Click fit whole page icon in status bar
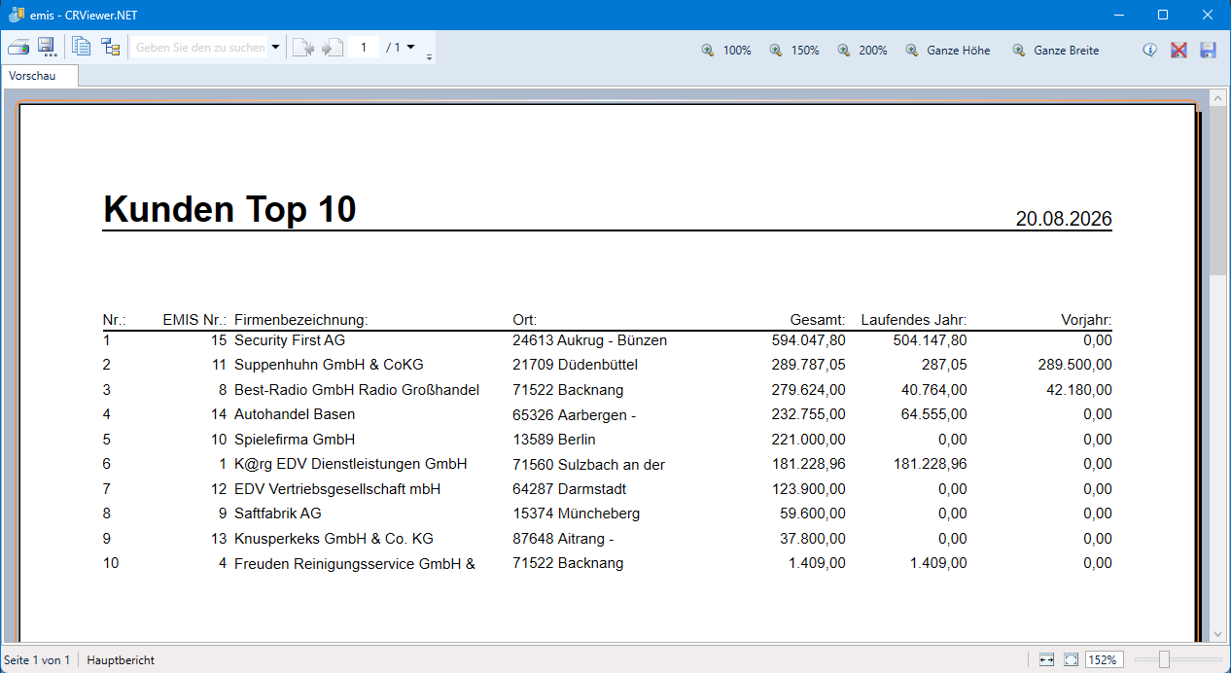 point(1071,659)
